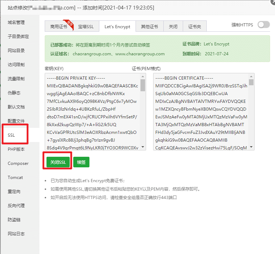Open PHP版本 settings

coord(16,149)
